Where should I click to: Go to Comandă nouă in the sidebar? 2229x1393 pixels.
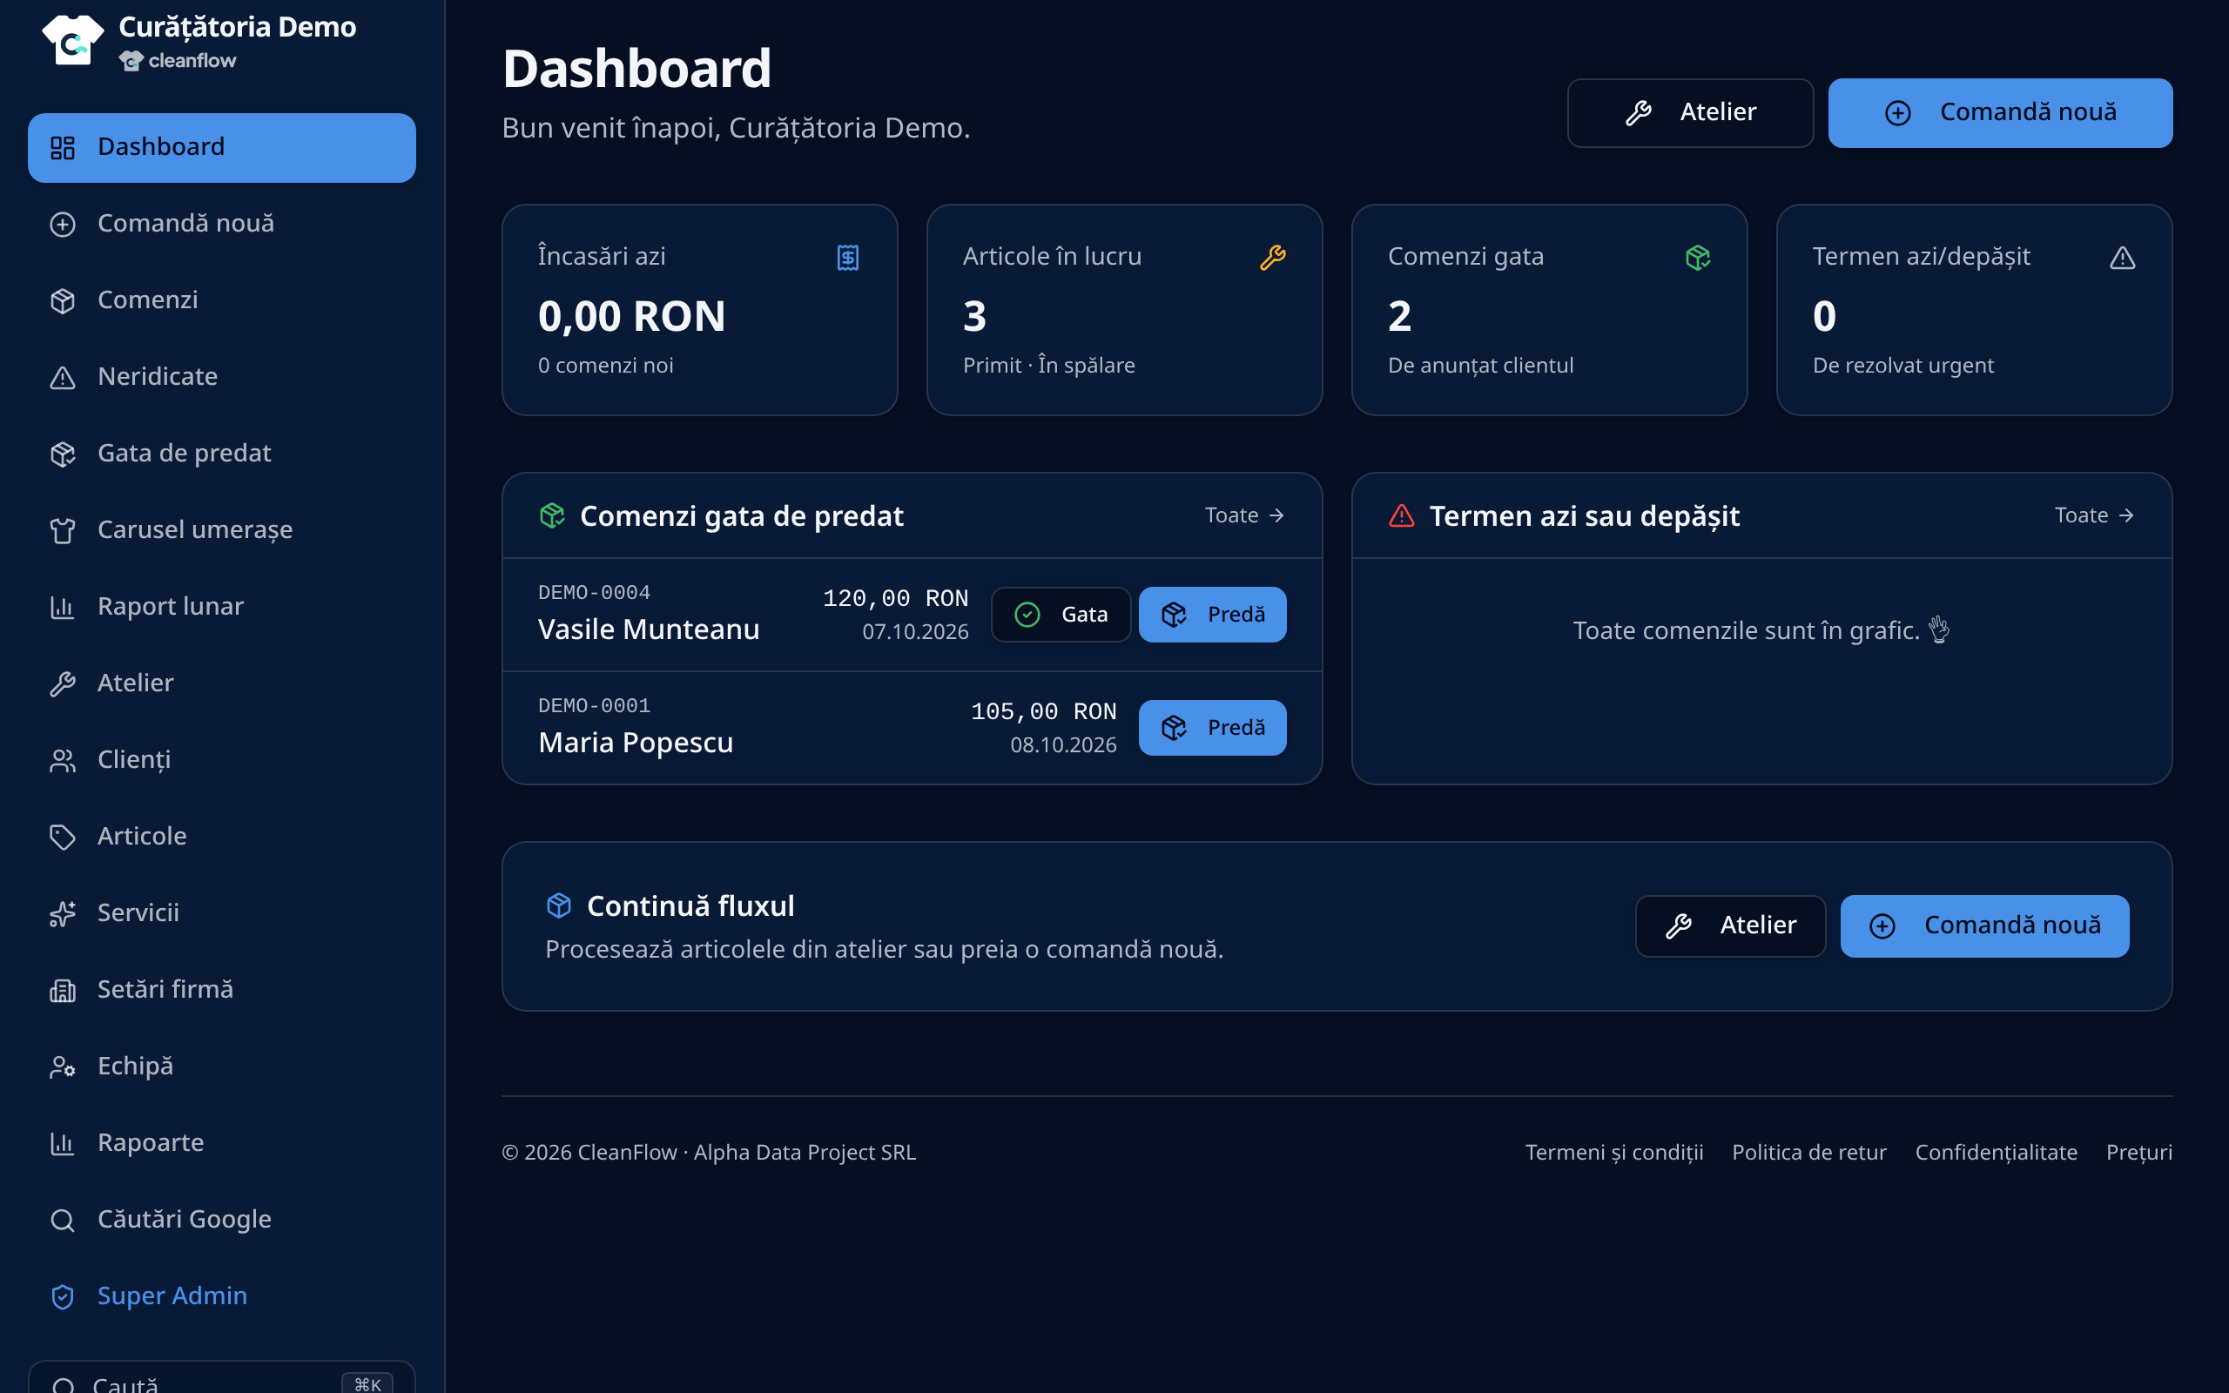pos(222,224)
